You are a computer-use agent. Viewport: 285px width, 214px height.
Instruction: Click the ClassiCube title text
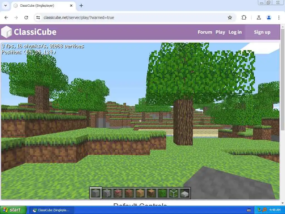35,32
